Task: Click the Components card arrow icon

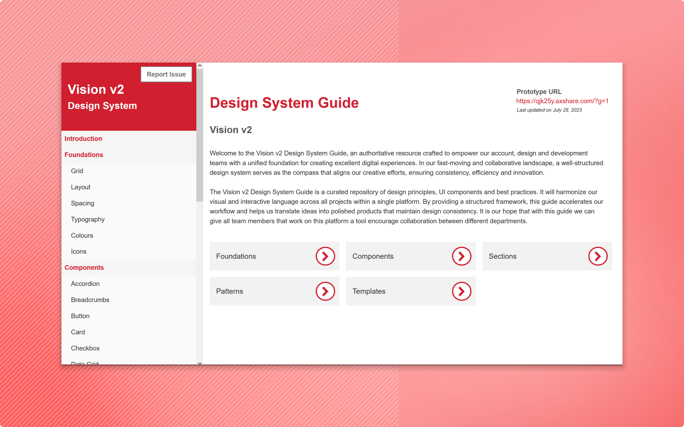Action: [x=461, y=256]
